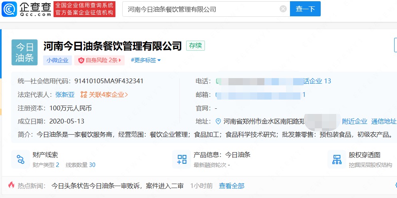Open 线索数量 30 count
The width and height of the screenshot is (397, 198).
coord(81,165)
